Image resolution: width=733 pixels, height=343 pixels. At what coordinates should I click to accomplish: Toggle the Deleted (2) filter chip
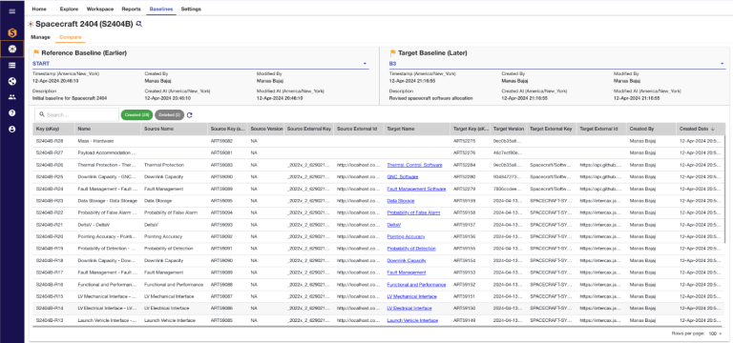tap(169, 114)
